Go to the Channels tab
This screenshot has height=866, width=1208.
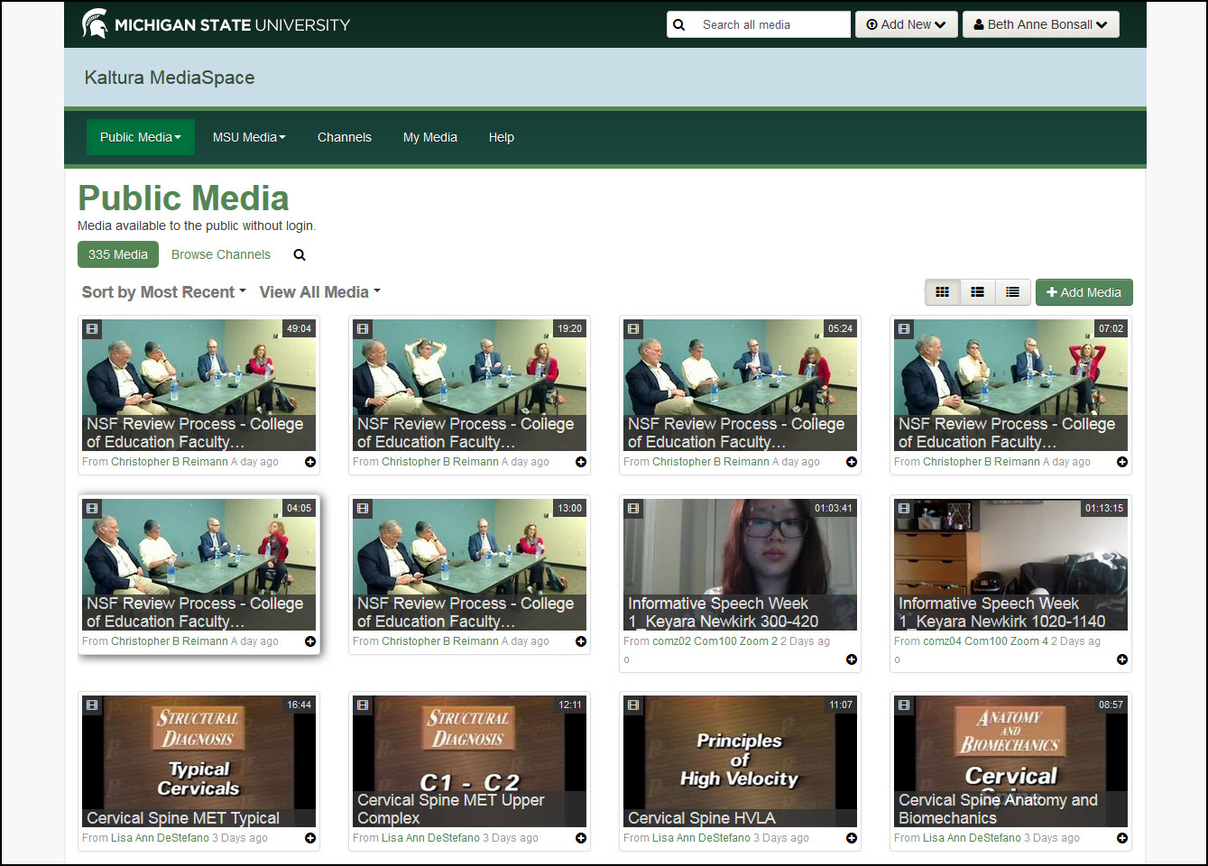[345, 137]
